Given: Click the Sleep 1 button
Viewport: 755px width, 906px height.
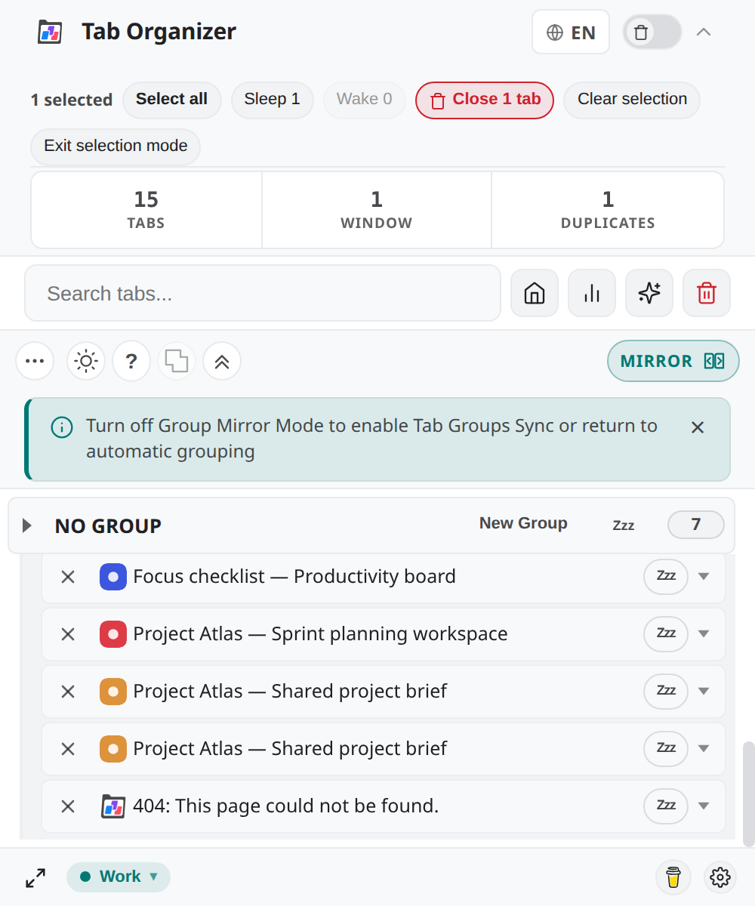Looking at the screenshot, I should [x=272, y=100].
